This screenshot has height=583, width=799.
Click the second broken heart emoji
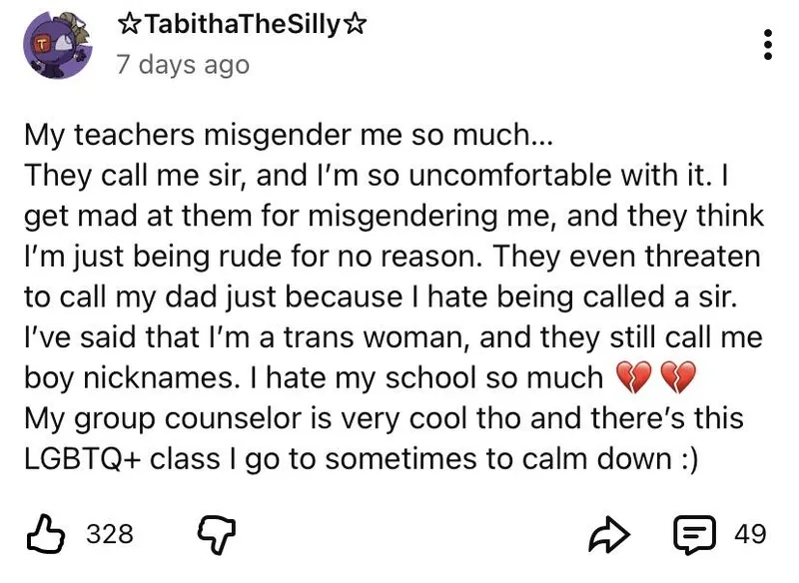[x=675, y=379]
